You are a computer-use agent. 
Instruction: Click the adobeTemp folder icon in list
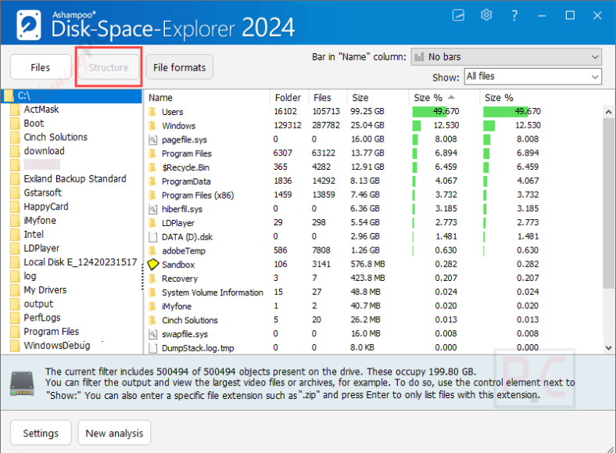(152, 251)
